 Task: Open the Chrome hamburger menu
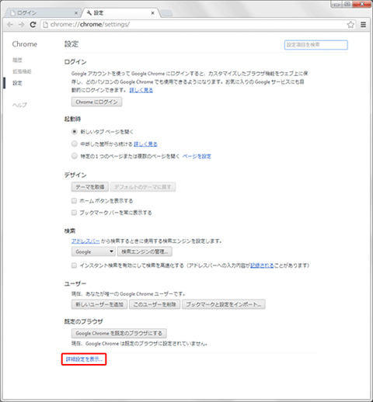[364, 25]
